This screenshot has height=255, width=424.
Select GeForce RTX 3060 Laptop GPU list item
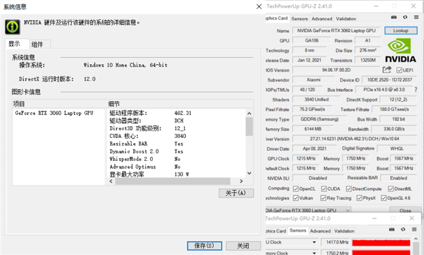point(54,113)
